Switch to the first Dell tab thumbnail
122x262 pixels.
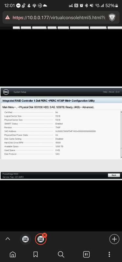26,239
